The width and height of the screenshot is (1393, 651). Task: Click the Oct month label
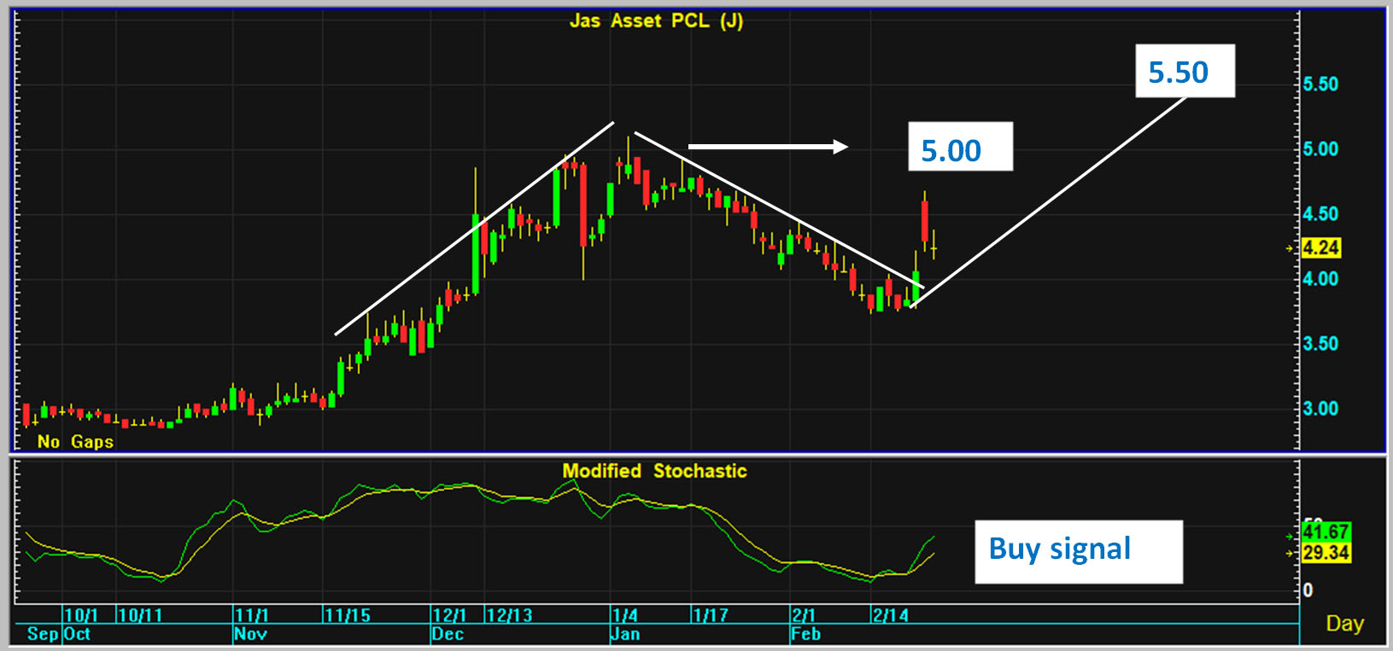coord(77,634)
